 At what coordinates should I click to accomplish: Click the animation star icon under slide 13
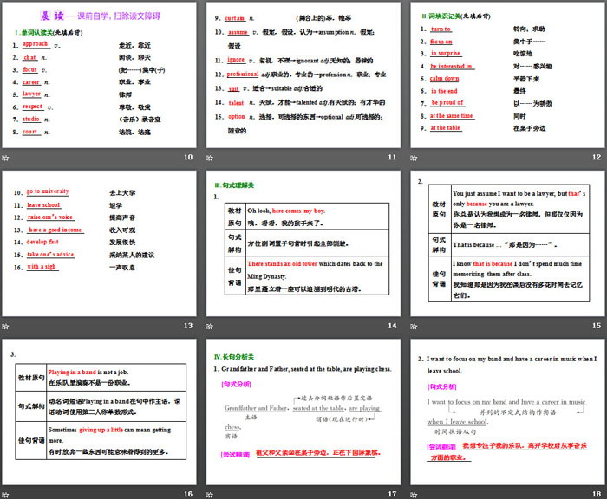pos(5,326)
